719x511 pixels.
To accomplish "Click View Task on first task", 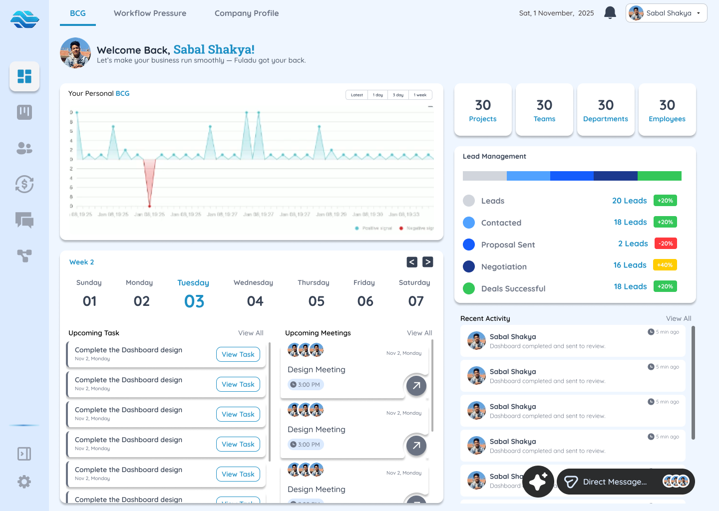I will 238,354.
